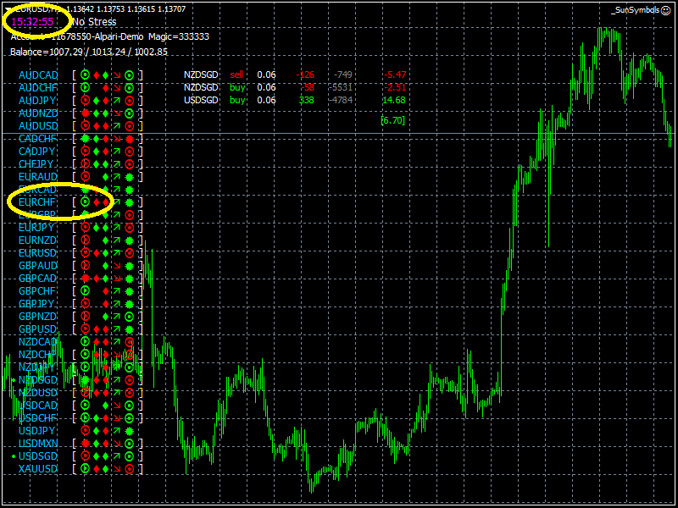Click the red starburst icon in GBPCAD row
This screenshot has width=678, height=508.
pyautogui.click(x=86, y=278)
